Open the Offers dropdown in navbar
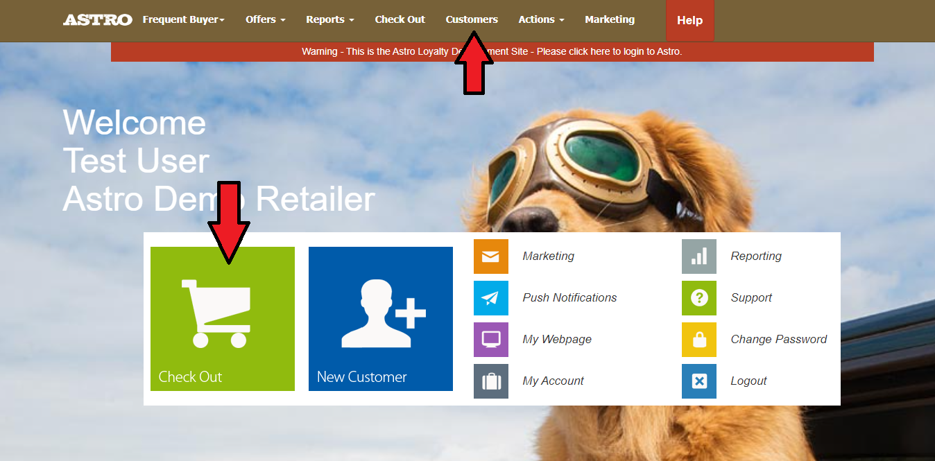 tap(265, 19)
